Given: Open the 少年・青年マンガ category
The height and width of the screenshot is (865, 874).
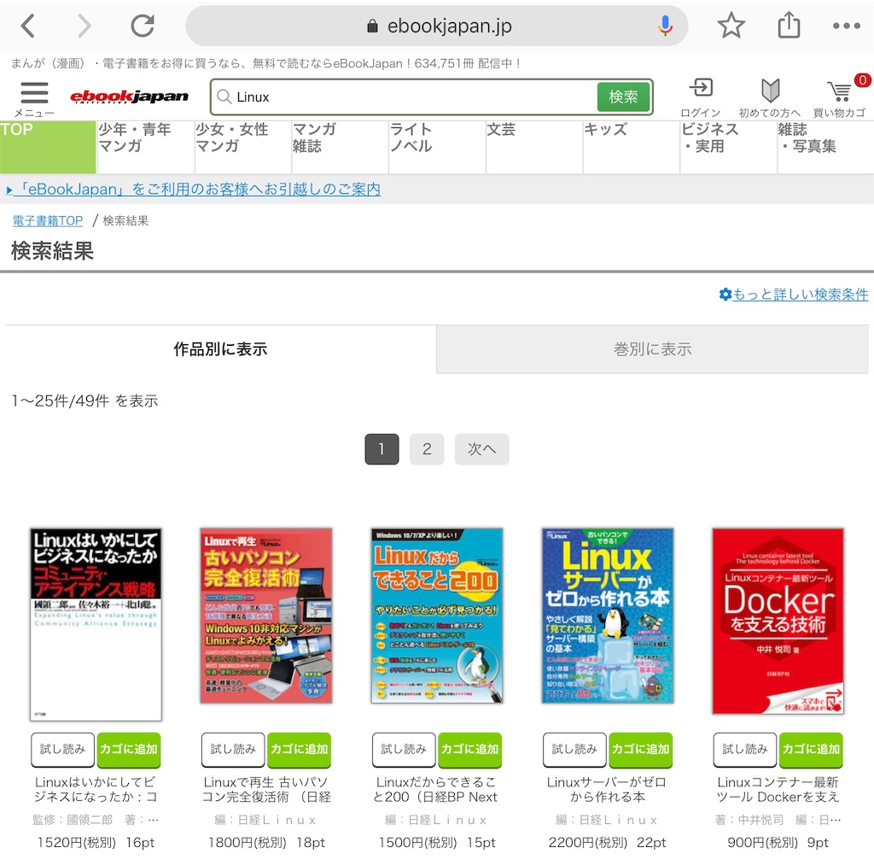Looking at the screenshot, I should (x=145, y=147).
